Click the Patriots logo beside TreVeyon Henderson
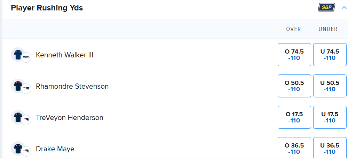The image size is (348, 159). tap(26, 120)
